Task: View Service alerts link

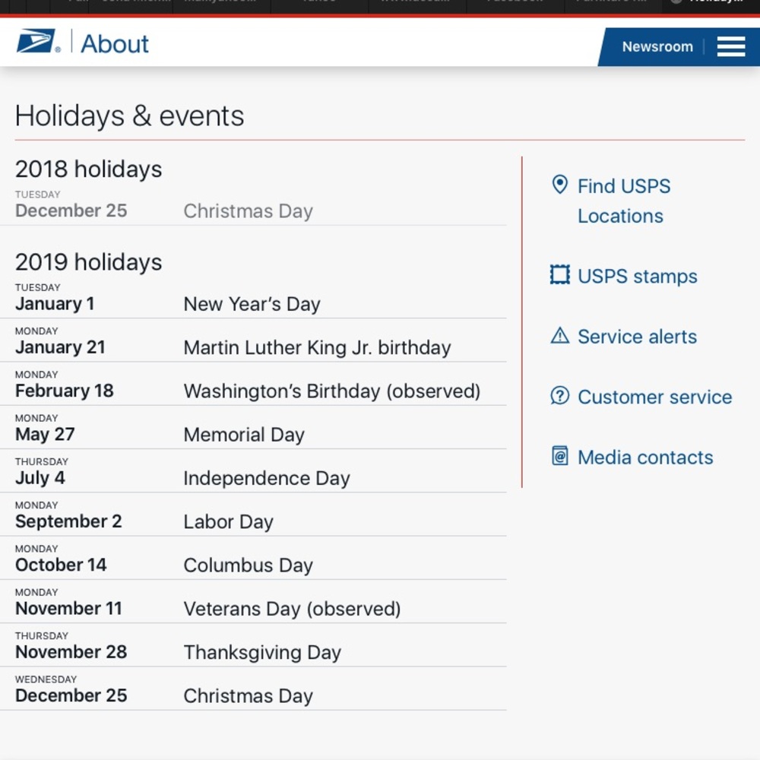Action: click(x=637, y=337)
